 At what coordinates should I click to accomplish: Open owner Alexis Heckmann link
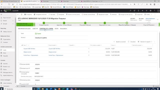click(x=150, y=18)
